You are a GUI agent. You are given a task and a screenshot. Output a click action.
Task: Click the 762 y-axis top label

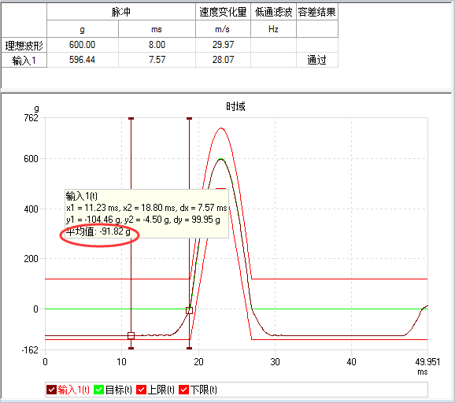coord(31,117)
